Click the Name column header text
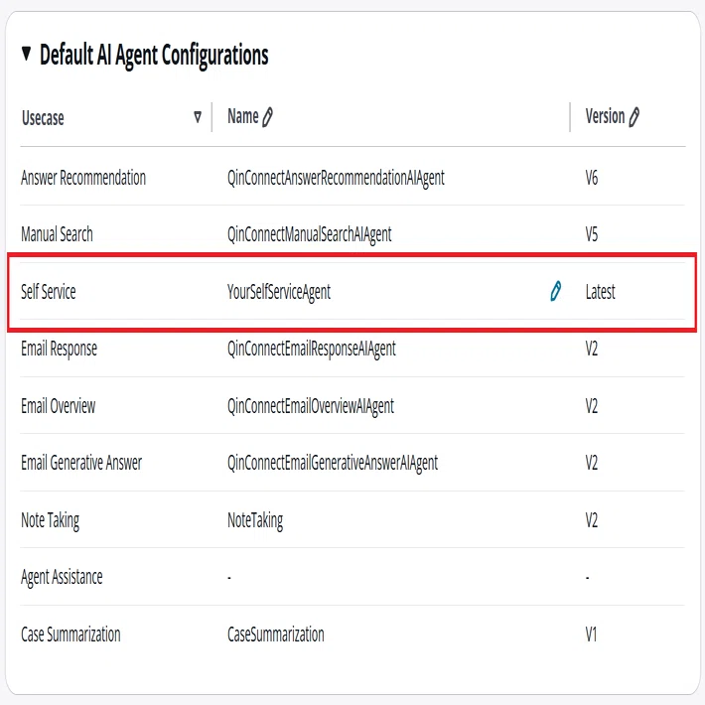This screenshot has width=705, height=705. (x=243, y=116)
